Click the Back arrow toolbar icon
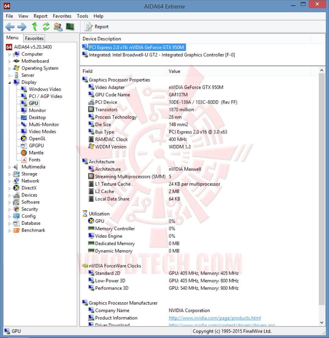The image size is (329, 338). pos(10,27)
